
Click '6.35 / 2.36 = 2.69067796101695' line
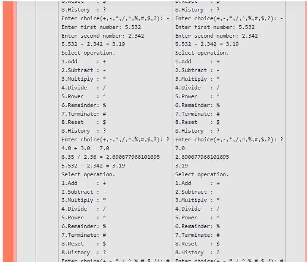click(111, 157)
